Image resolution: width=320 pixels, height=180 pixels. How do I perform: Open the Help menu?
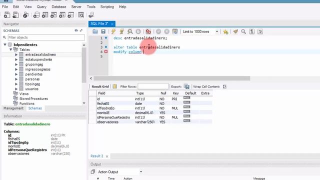[122, 6]
